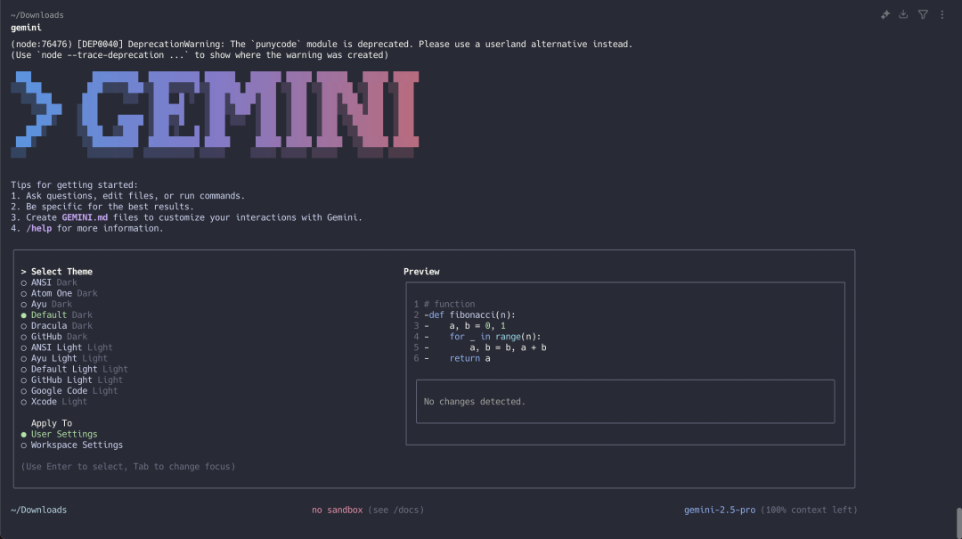The width and height of the screenshot is (962, 539).
Task: Click the ~/Downloads path in the footer
Action: pyautogui.click(x=38, y=510)
